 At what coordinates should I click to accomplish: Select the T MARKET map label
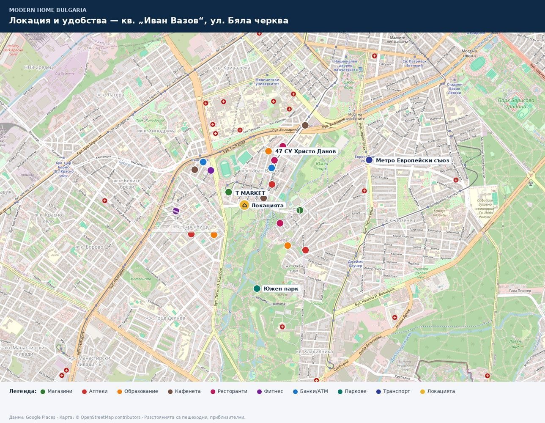click(x=250, y=193)
